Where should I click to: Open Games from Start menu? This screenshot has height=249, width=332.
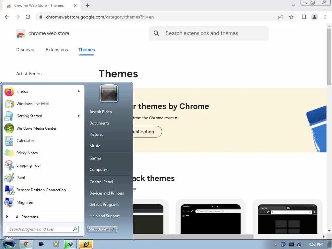pyautogui.click(x=95, y=158)
